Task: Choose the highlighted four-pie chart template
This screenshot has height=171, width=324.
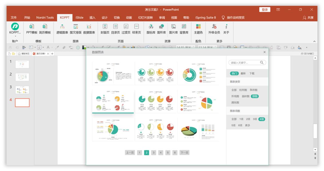Action: tap(113, 102)
